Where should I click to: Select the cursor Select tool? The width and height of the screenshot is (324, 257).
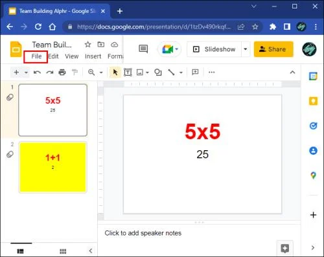(115, 72)
